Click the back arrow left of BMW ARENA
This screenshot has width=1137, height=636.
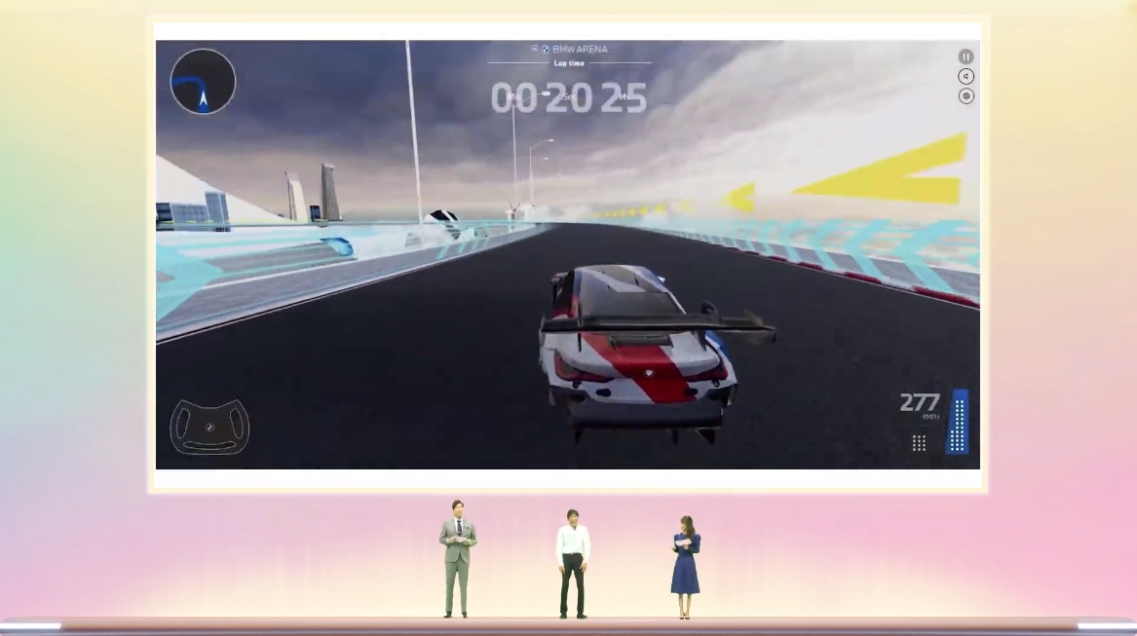(x=534, y=48)
